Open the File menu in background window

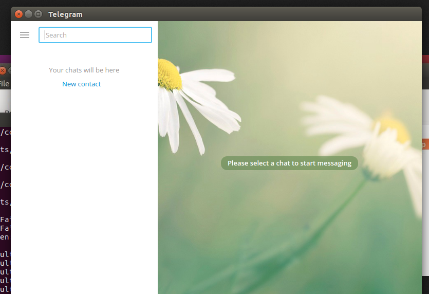[x=4, y=84]
